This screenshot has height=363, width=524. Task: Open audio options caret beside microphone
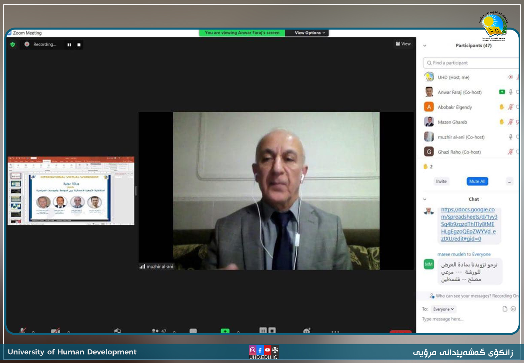click(x=33, y=332)
